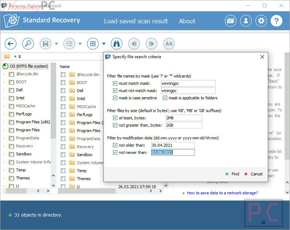Open How to save data to network storage link

click(222, 193)
